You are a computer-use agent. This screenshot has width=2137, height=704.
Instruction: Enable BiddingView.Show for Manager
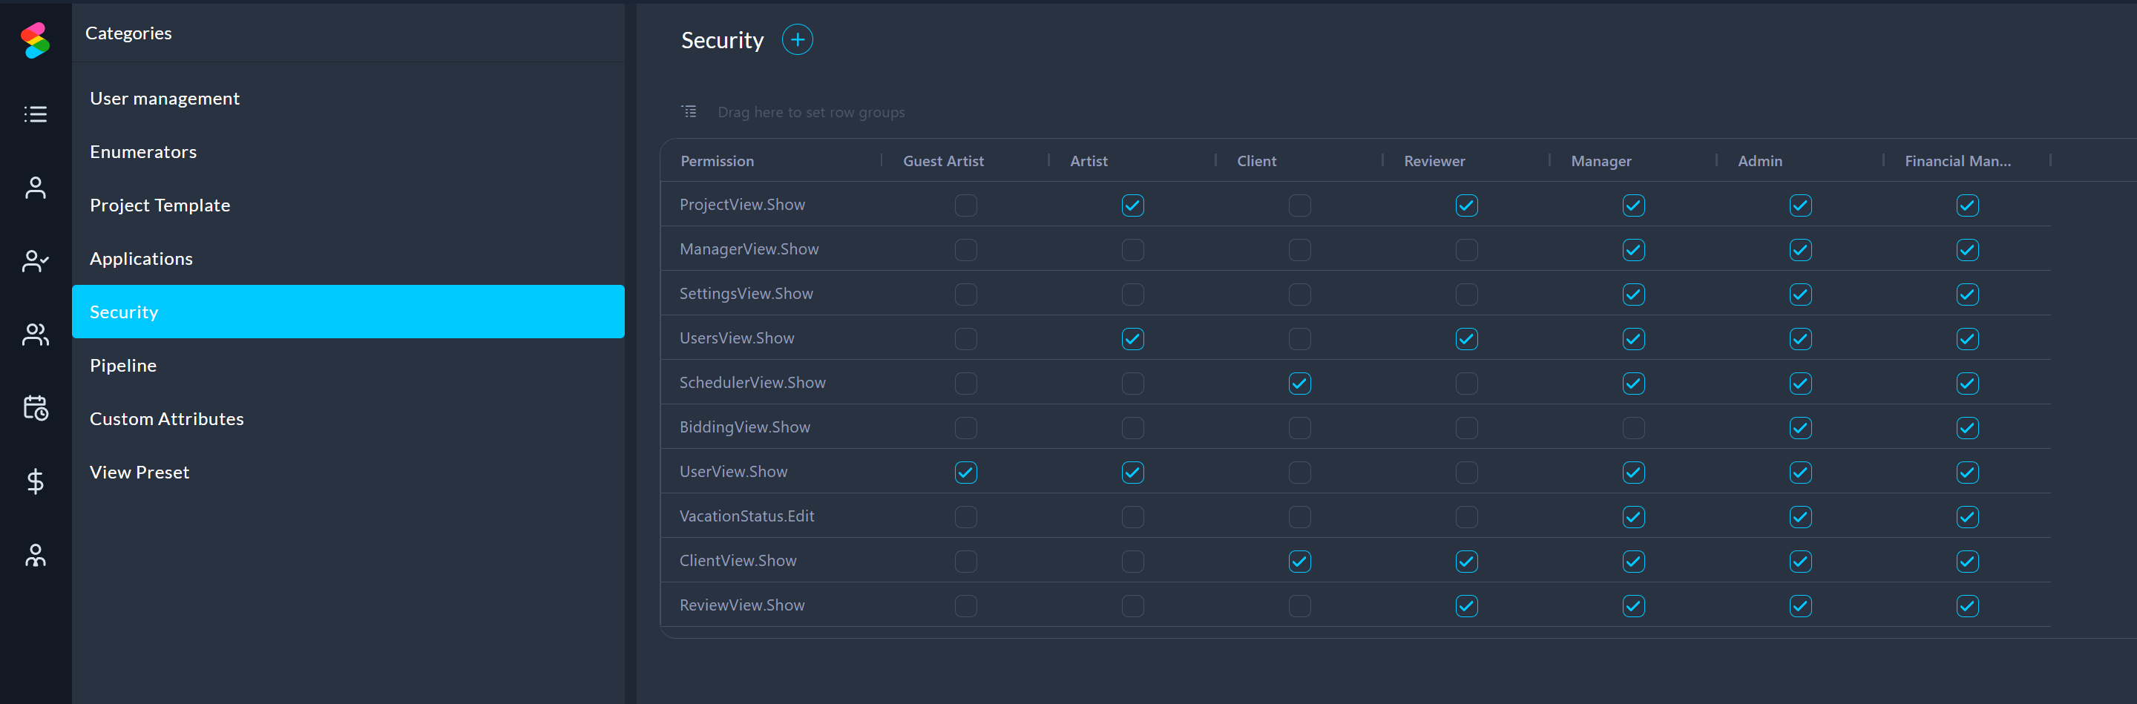click(x=1632, y=428)
